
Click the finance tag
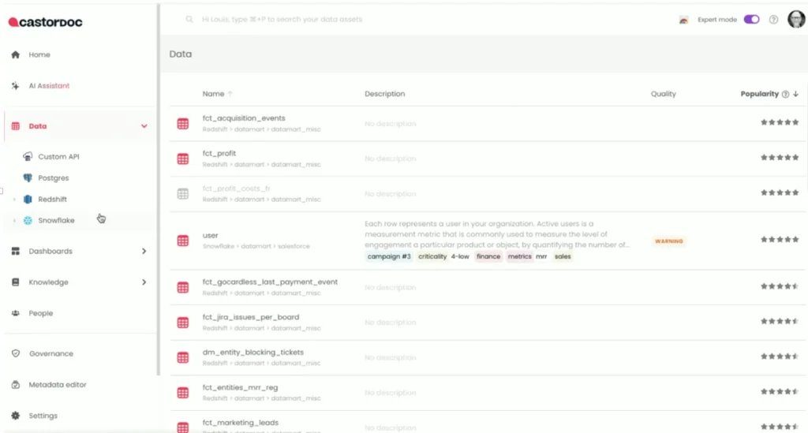(488, 256)
